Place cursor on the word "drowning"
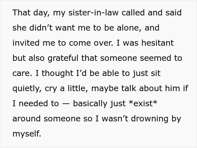The width and height of the screenshot is (197, 148). (x=149, y=119)
